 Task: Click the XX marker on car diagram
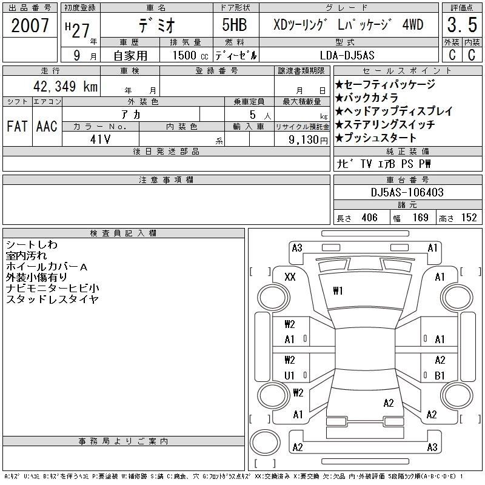tap(290, 276)
